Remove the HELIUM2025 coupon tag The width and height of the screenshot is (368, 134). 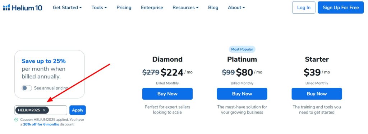(x=44, y=110)
